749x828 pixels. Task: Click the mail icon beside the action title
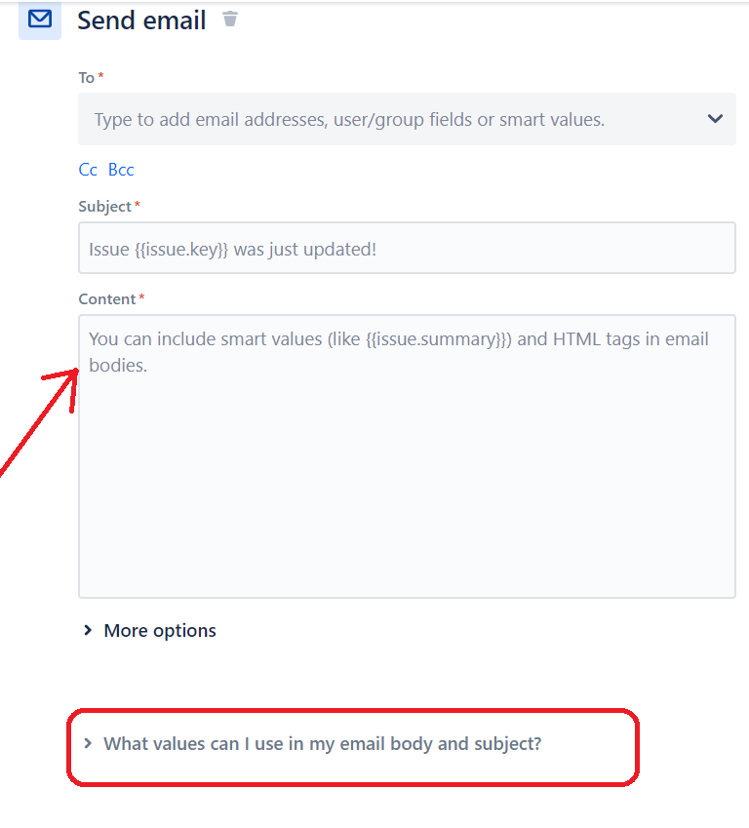[39, 20]
